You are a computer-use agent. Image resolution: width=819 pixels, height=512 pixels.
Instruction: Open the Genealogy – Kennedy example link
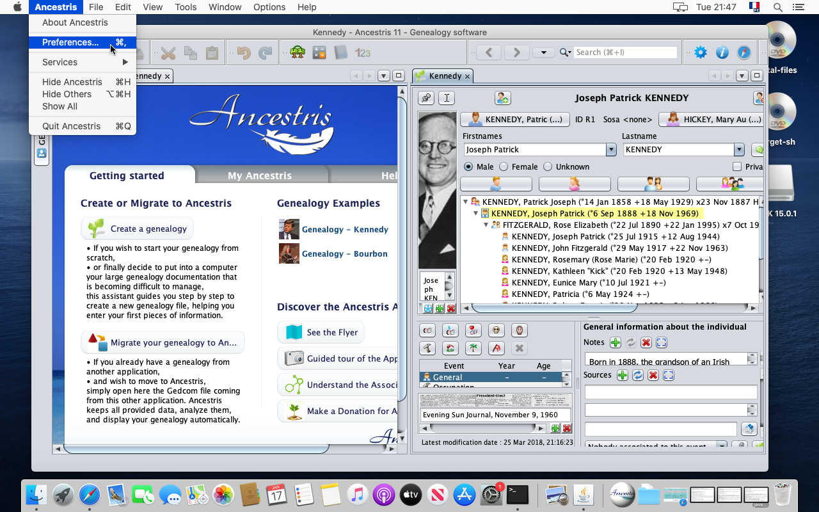tap(345, 229)
